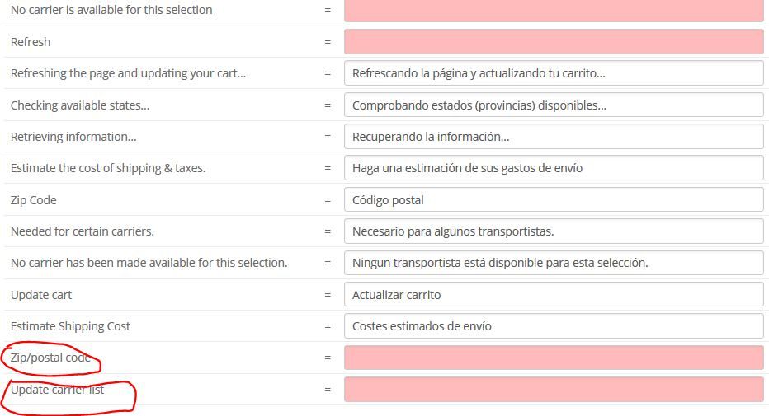Click 'Needed for certain carriers.' source text
The height and width of the screenshot is (416, 769).
(83, 231)
